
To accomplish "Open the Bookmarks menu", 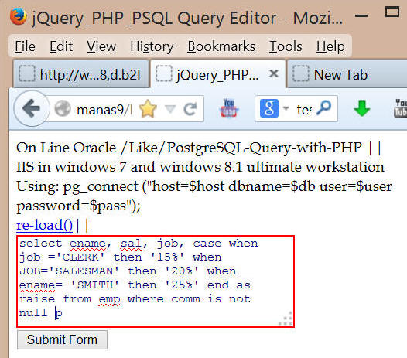I will (221, 46).
